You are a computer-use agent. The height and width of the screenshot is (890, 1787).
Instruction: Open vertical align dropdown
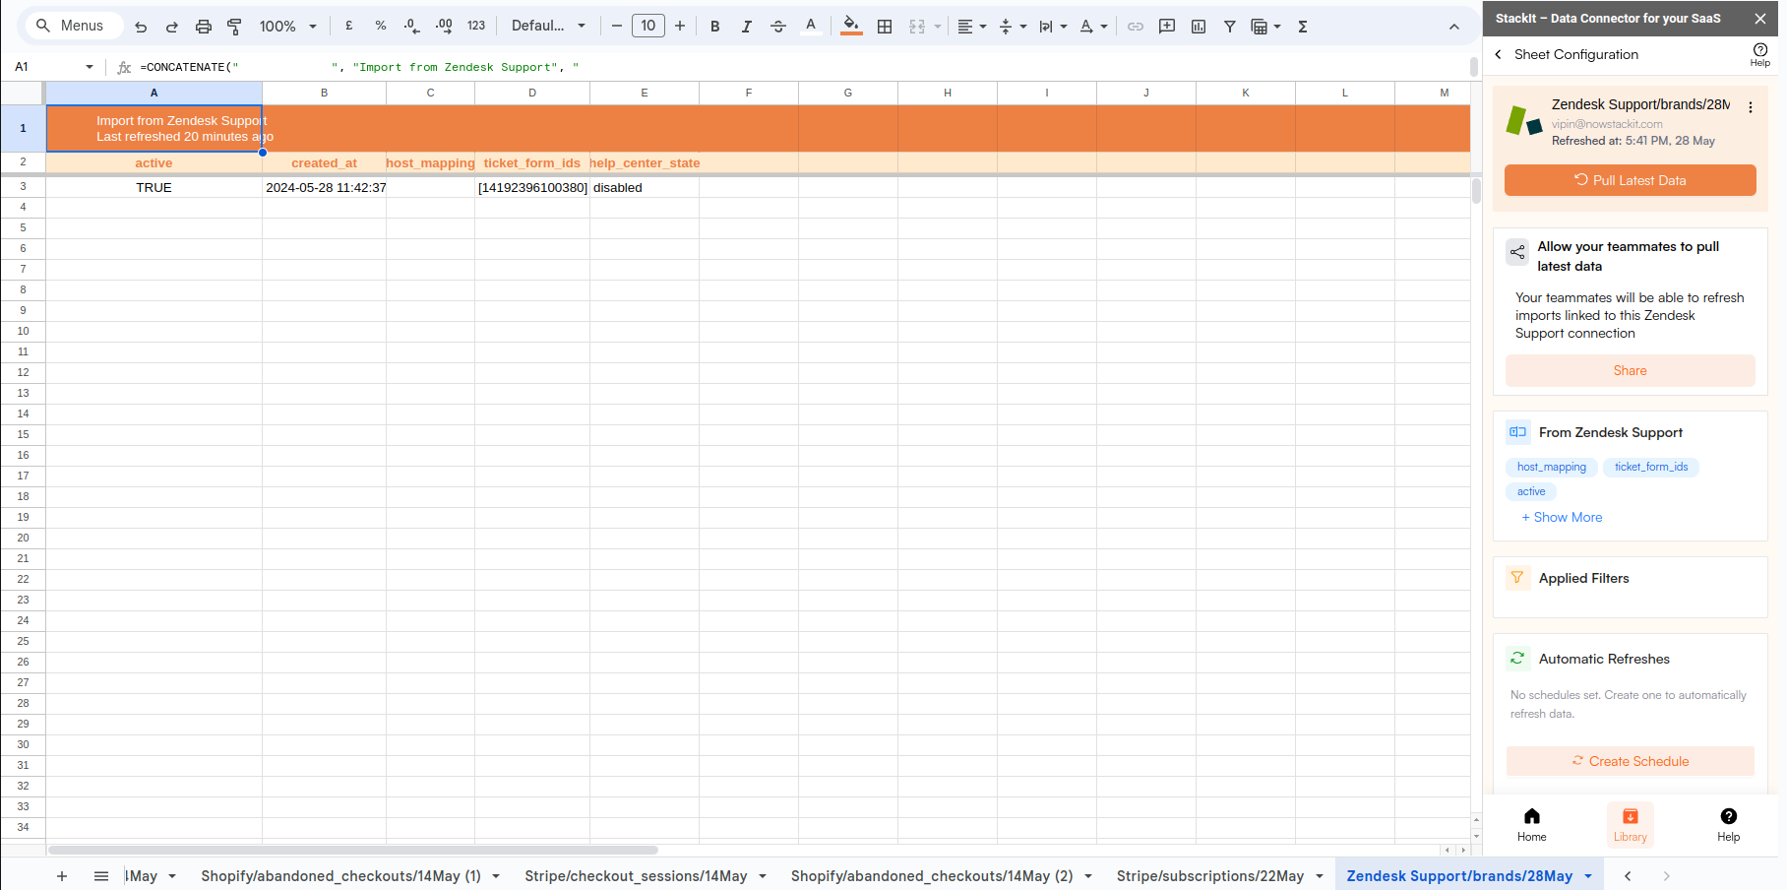tap(1013, 27)
